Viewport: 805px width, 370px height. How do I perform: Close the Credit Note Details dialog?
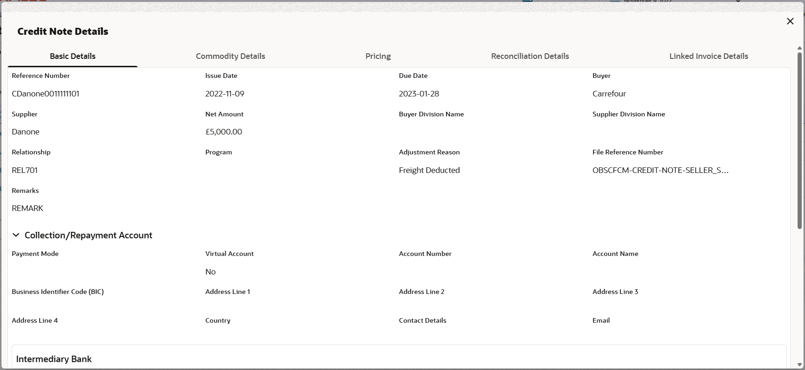pyautogui.click(x=790, y=21)
